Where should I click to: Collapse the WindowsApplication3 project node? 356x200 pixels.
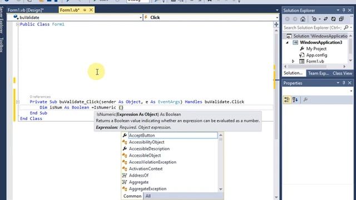click(287, 42)
